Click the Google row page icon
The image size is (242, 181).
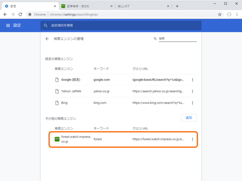click(57, 80)
